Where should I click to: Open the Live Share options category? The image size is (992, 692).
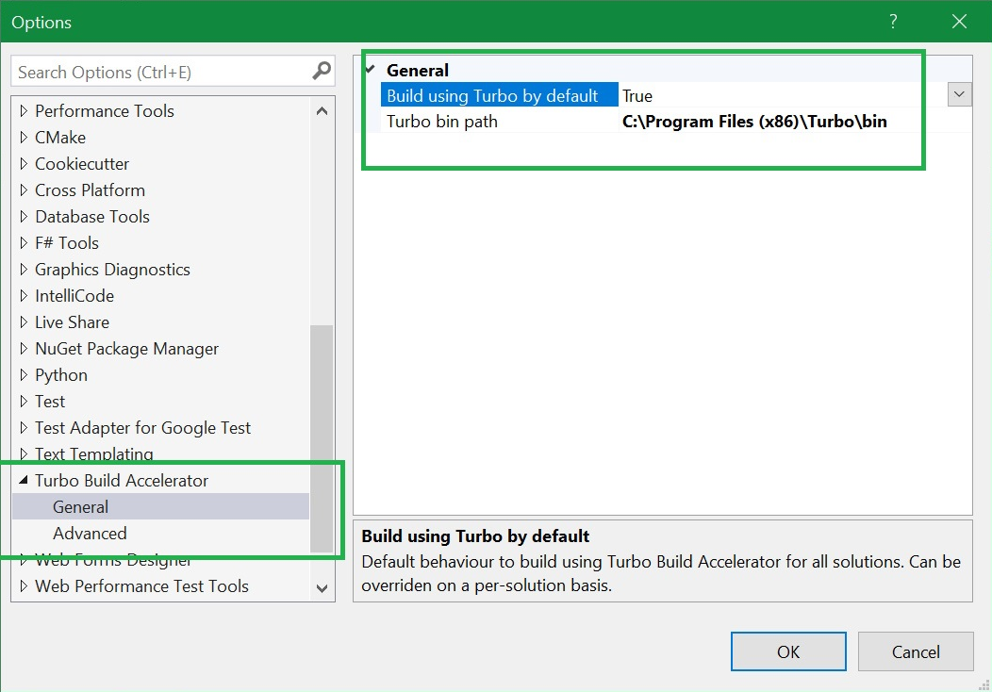click(x=72, y=322)
